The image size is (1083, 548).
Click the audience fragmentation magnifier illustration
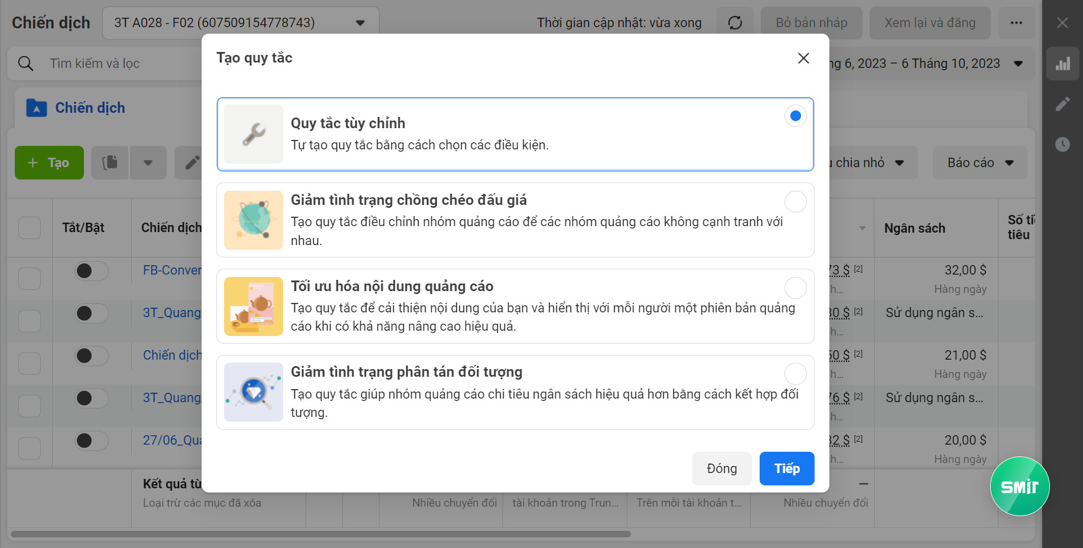coord(254,392)
